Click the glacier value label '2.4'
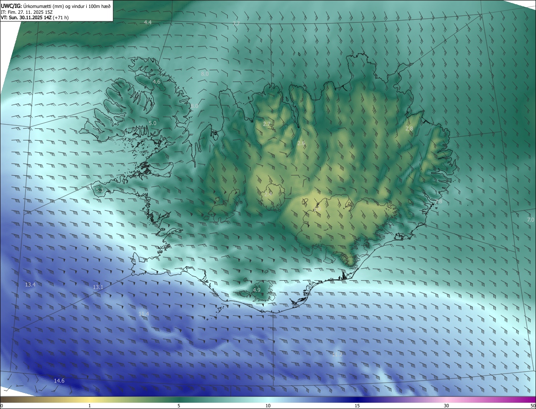Screen dimensions: 536x409 [268, 194]
